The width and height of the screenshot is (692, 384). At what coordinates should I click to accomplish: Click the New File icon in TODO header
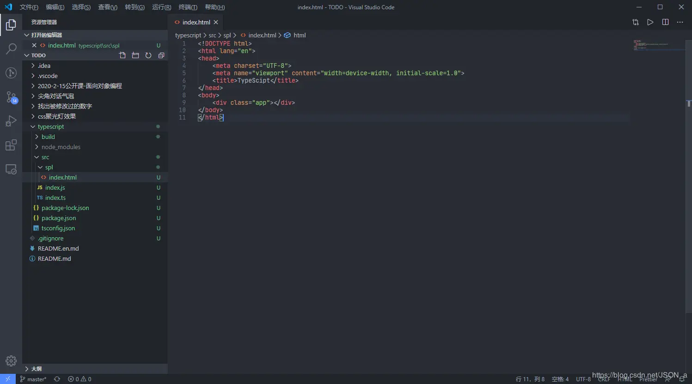(122, 55)
